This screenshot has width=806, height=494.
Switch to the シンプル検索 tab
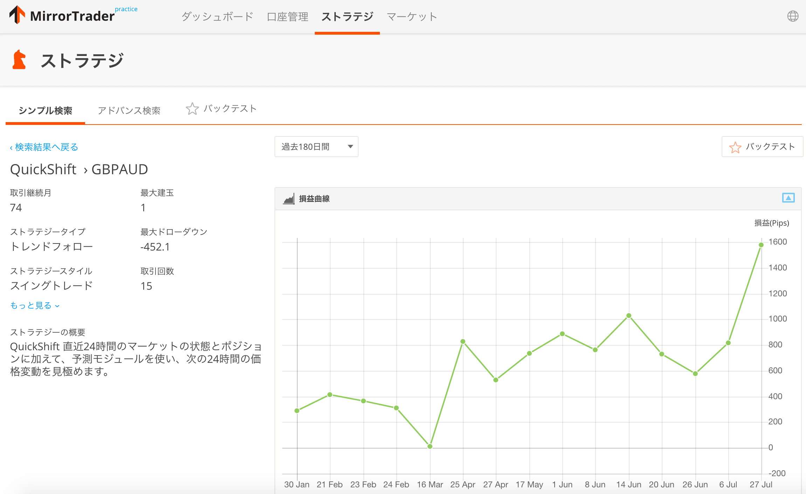point(45,111)
